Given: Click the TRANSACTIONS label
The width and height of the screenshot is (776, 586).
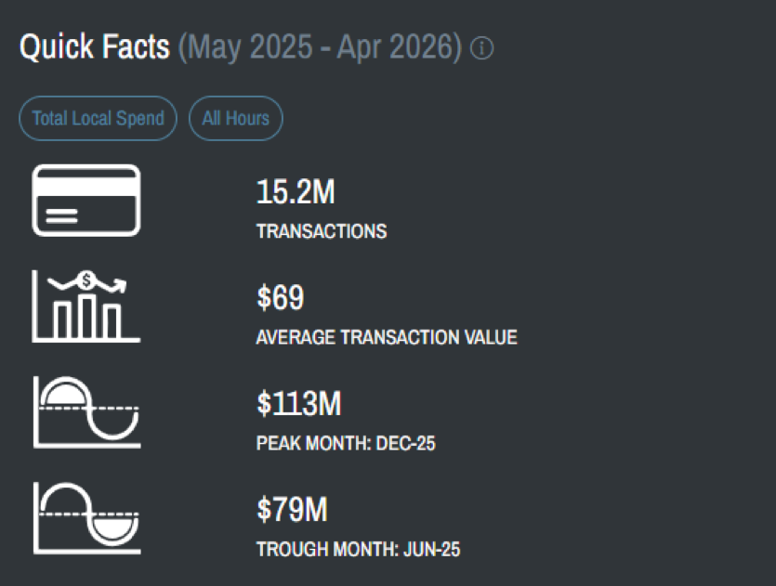Looking at the screenshot, I should click(x=322, y=231).
